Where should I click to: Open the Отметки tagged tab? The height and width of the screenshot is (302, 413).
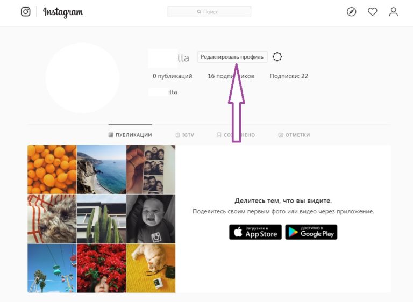click(294, 135)
